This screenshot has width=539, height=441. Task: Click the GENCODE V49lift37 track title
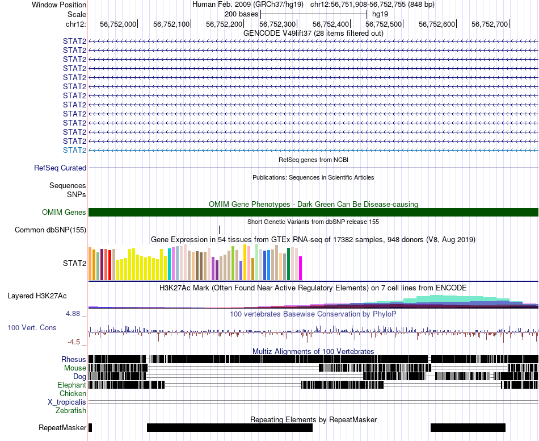click(314, 34)
